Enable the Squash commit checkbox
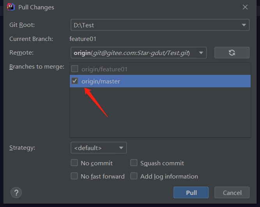Image resolution: width=260 pixels, height=207 pixels. click(x=134, y=163)
